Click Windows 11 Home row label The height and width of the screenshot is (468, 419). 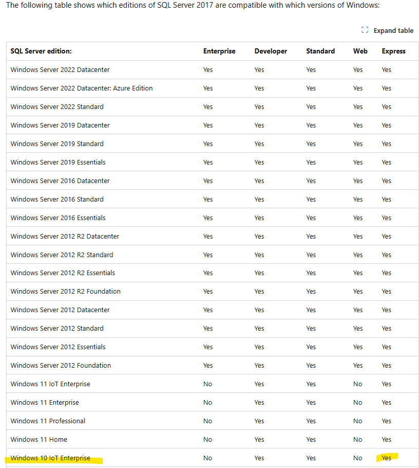[39, 439]
